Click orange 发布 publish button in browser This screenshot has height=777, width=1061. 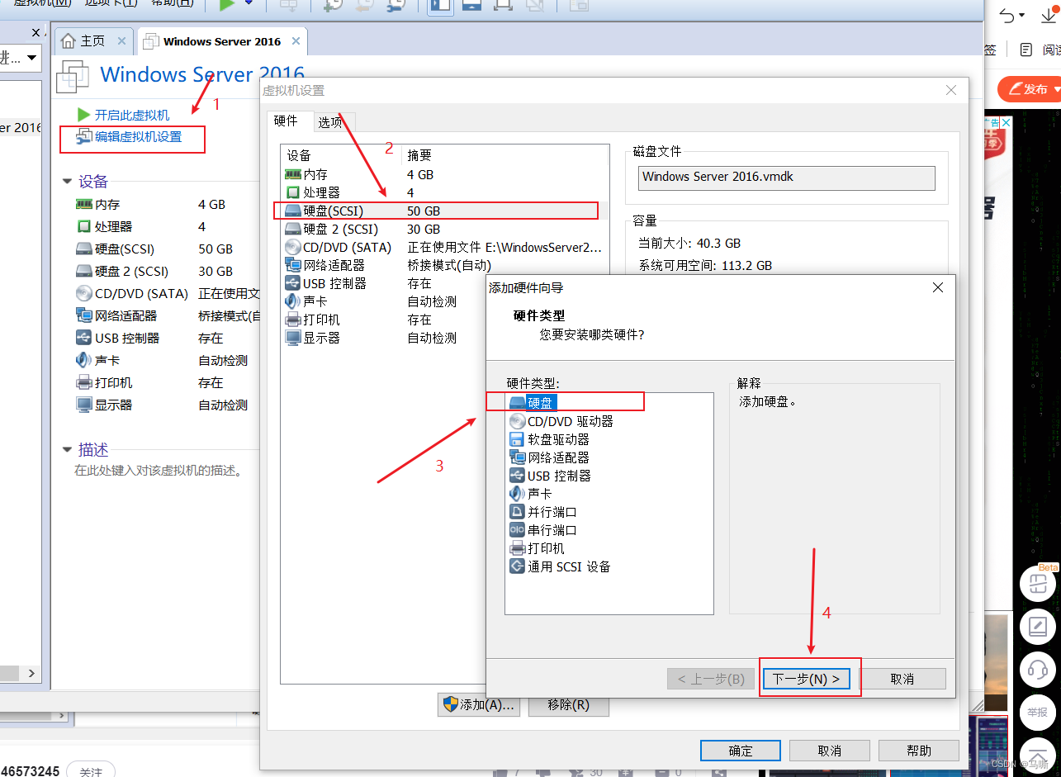point(1030,89)
